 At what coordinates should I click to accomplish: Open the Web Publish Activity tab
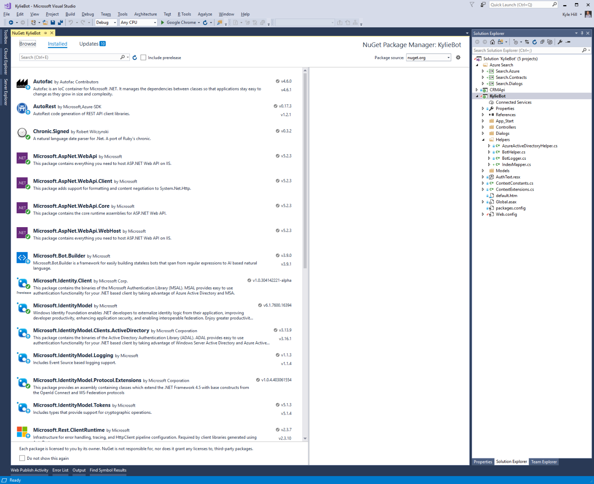tap(29, 470)
